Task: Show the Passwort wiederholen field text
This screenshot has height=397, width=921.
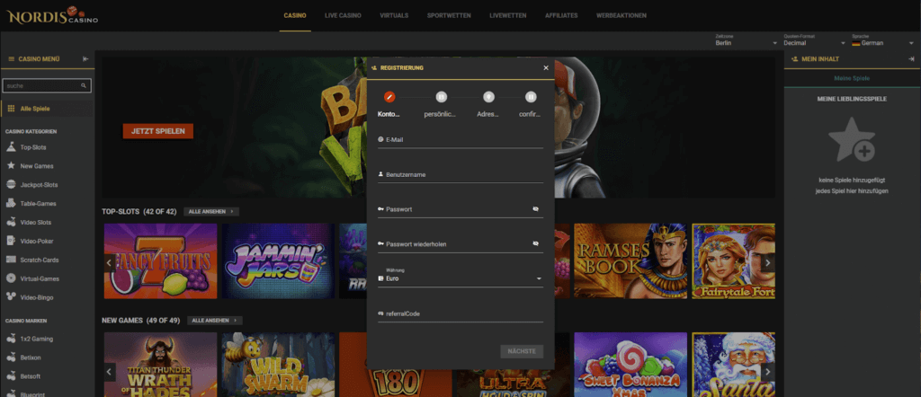Action: [535, 243]
